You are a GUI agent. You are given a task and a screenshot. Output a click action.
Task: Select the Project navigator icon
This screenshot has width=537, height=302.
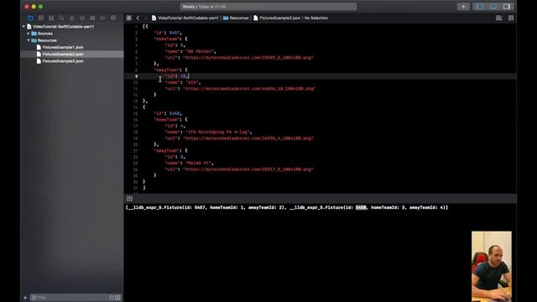30,18
